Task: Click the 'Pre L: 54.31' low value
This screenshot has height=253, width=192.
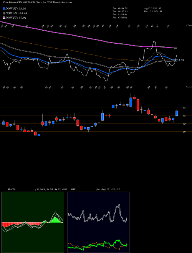Action: click(x=120, y=15)
